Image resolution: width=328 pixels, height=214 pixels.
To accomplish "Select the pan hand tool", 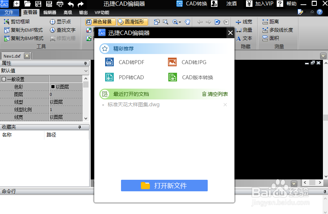I will (x=187, y=22).
